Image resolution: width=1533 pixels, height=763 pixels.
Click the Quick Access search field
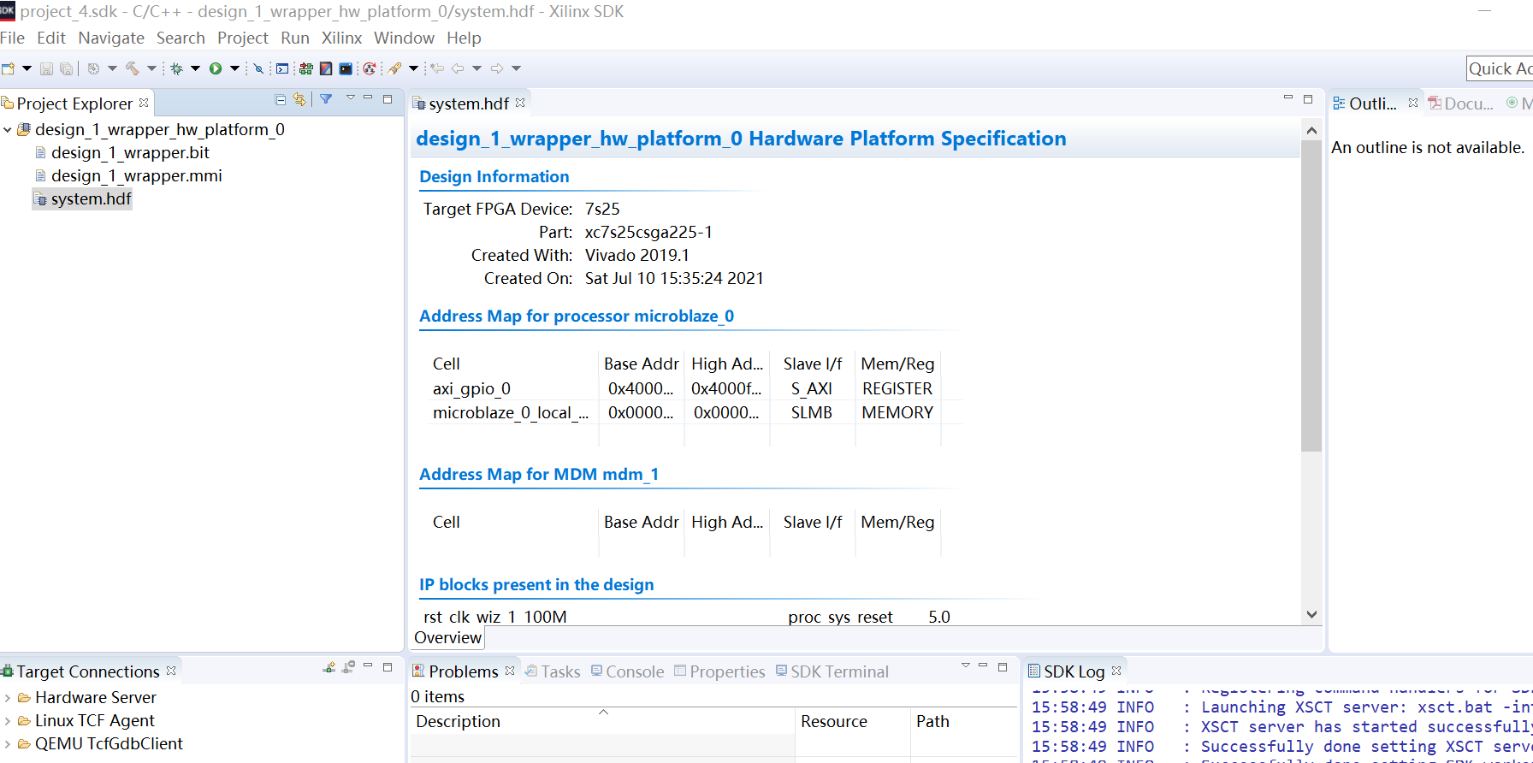click(x=1500, y=68)
